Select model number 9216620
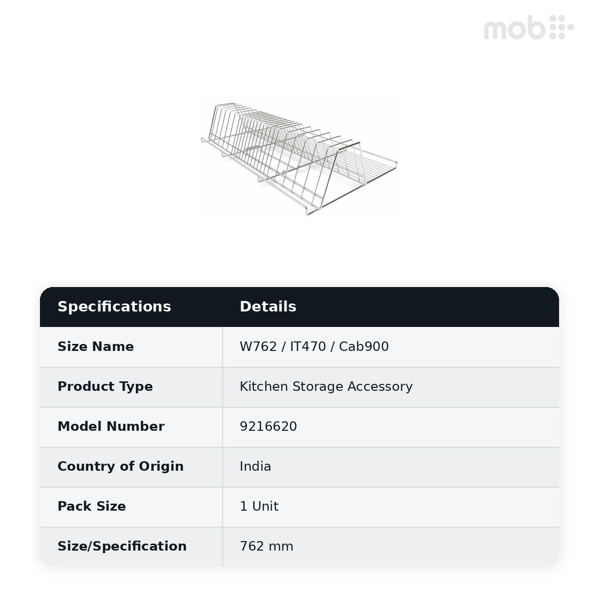599x599 pixels. (268, 426)
